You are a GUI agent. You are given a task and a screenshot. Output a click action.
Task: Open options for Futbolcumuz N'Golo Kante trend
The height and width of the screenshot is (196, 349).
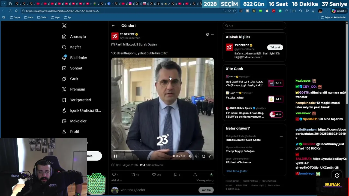click(x=281, y=137)
